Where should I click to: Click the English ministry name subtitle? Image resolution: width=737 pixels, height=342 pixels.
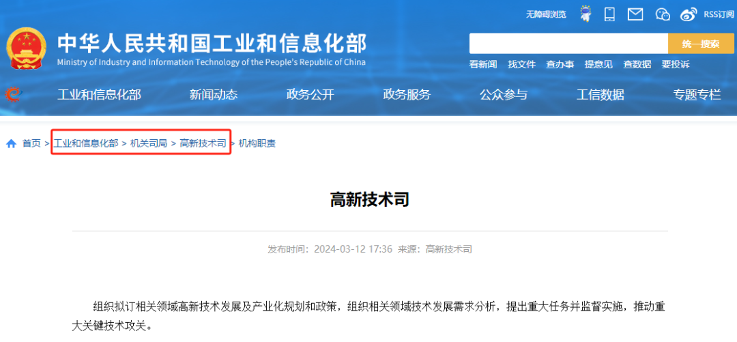click(212, 63)
